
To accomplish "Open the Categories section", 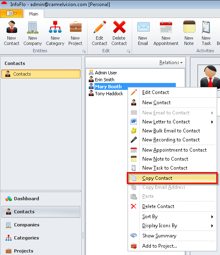I will pyautogui.click(x=41, y=238).
